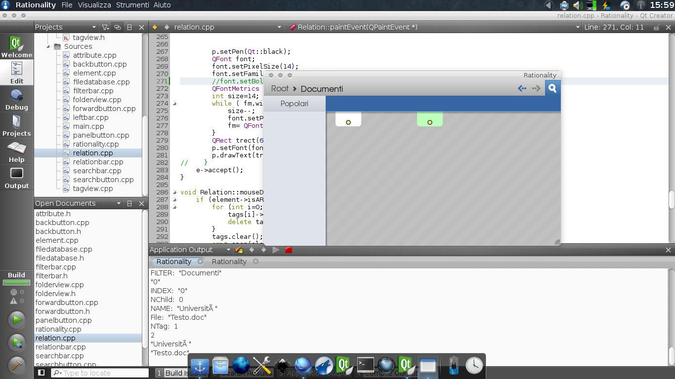Split the Projects side panel

(129, 27)
